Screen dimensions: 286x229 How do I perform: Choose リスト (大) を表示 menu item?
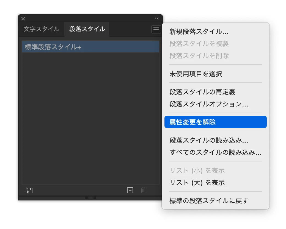pyautogui.click(x=215, y=183)
